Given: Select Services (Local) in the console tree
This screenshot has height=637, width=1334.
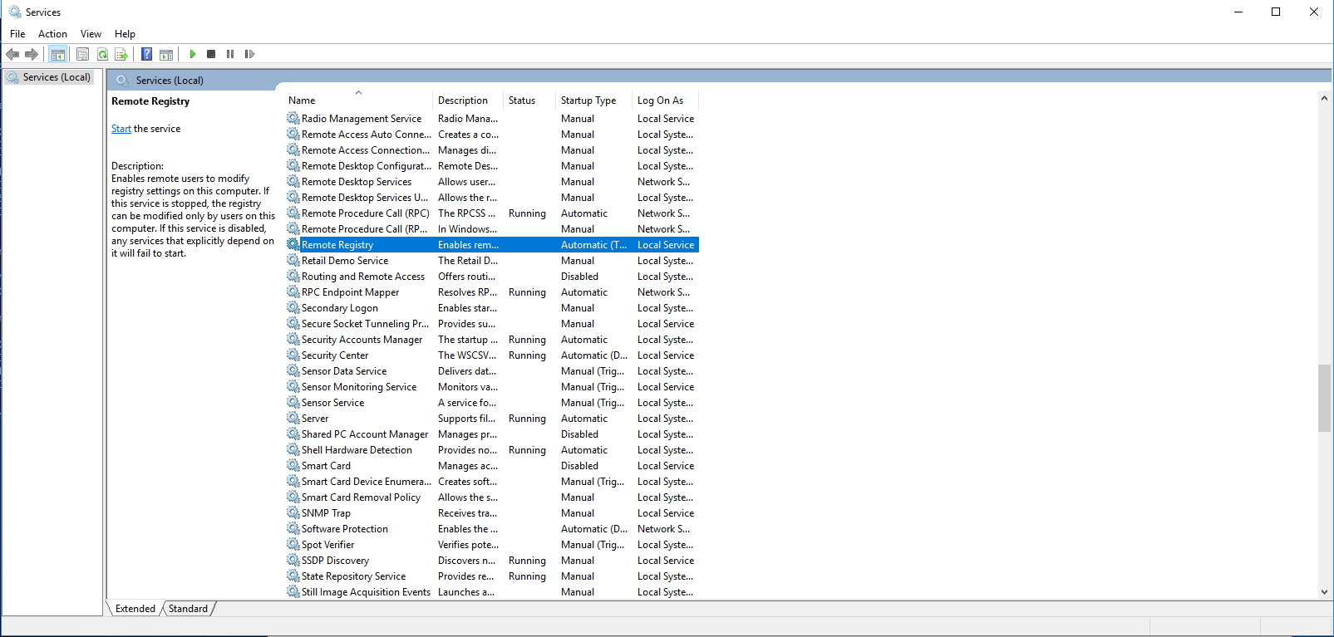Looking at the screenshot, I should [x=57, y=77].
